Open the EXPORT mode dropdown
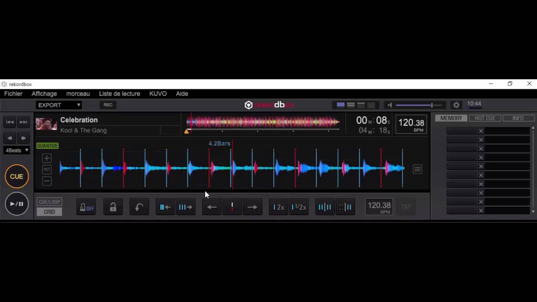This screenshot has width=537, height=302. pos(59,105)
